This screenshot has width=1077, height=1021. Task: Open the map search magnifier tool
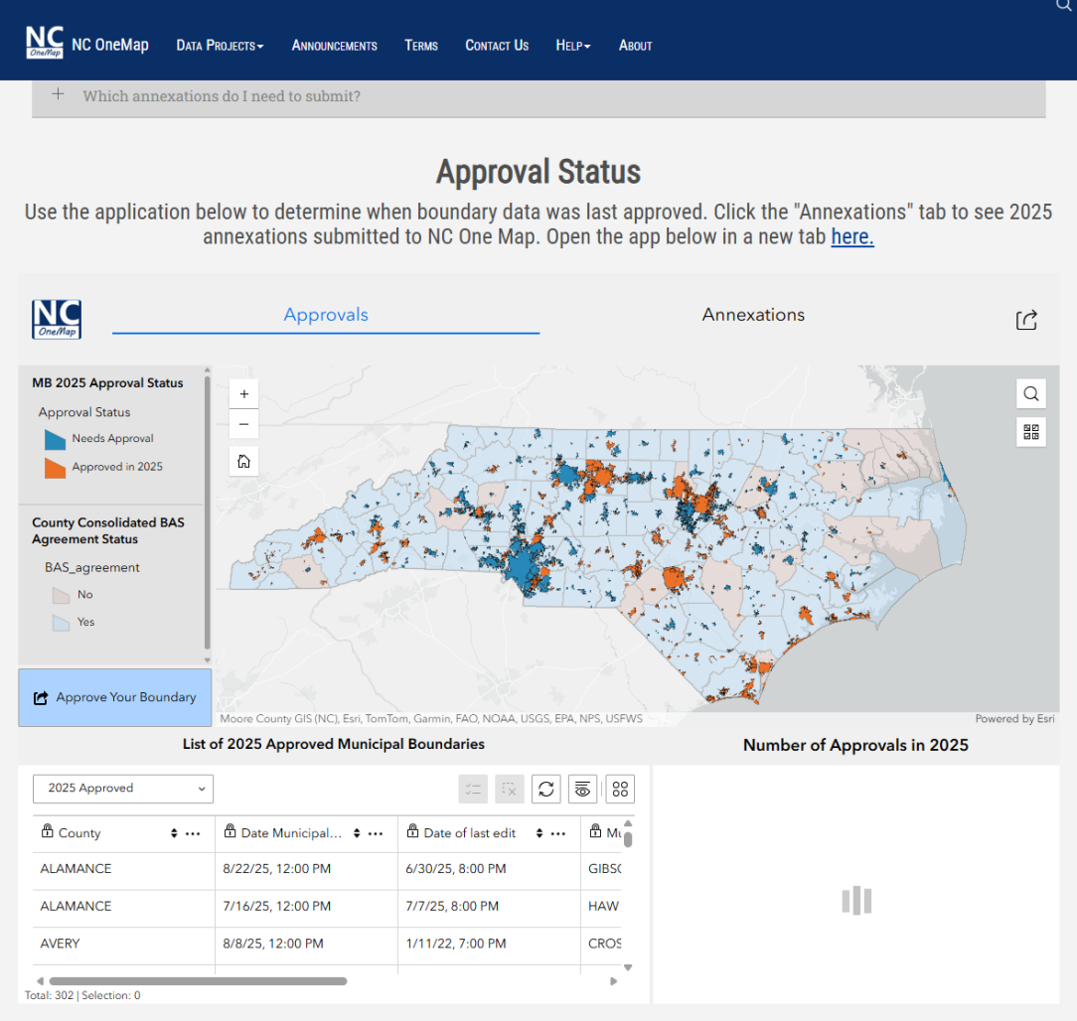1030,393
